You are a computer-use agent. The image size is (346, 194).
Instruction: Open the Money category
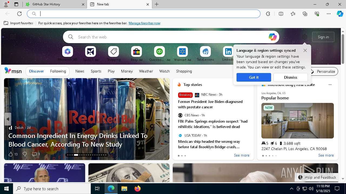[x=127, y=71]
